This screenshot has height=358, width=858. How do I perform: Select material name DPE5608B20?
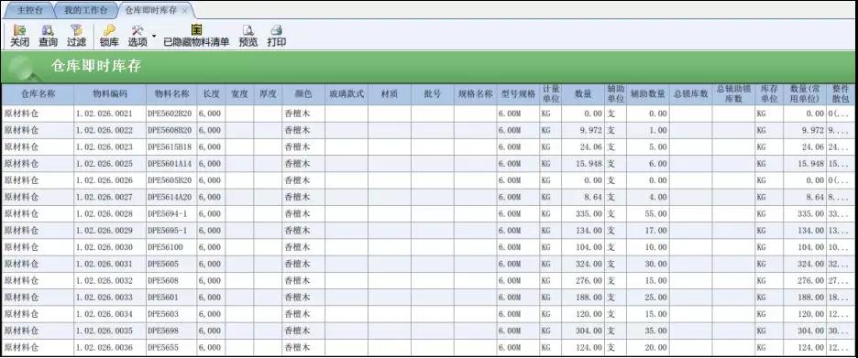[x=171, y=130]
